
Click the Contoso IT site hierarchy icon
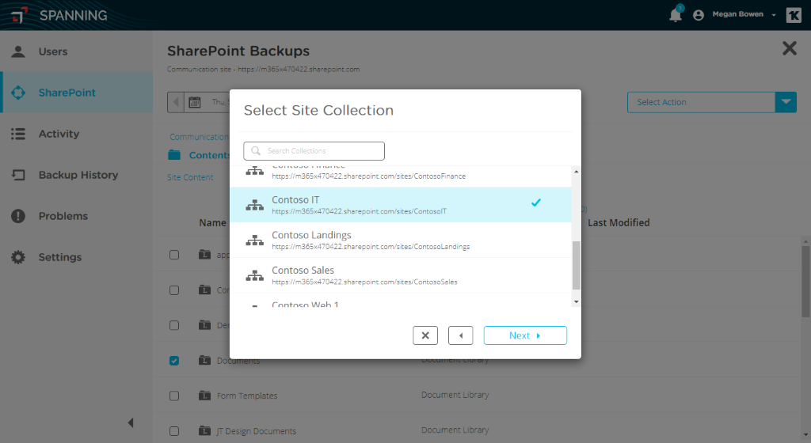coord(254,205)
